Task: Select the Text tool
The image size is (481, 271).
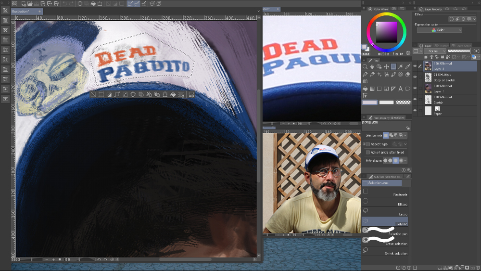Action: pos(401,89)
